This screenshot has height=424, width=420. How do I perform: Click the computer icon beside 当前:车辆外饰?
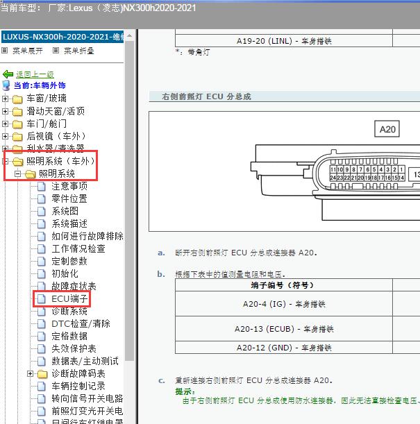pyautogui.click(x=6, y=85)
